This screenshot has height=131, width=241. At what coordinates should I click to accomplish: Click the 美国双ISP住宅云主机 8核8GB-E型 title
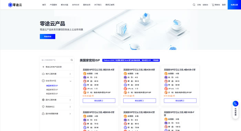click(x=139, y=112)
